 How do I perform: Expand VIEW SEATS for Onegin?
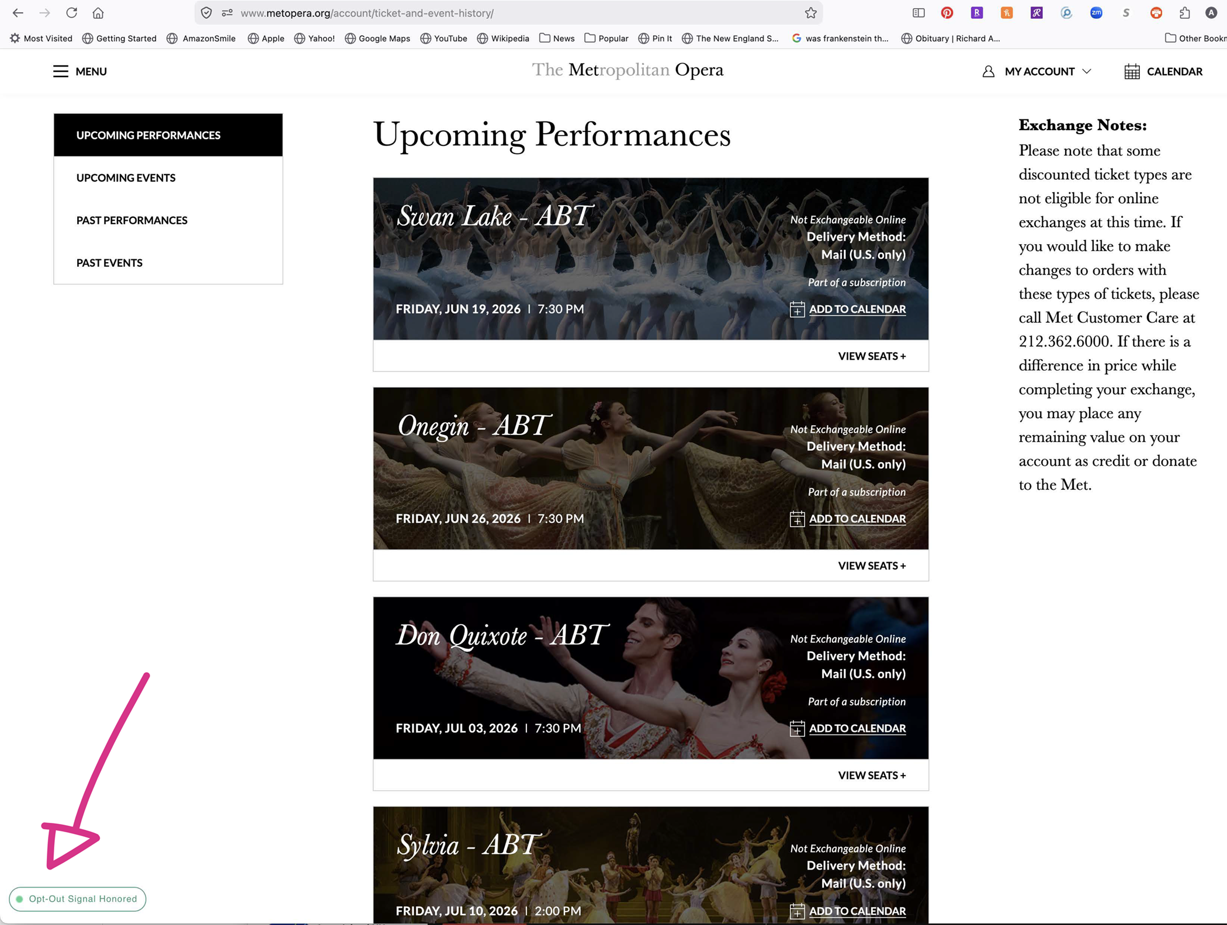click(x=871, y=566)
